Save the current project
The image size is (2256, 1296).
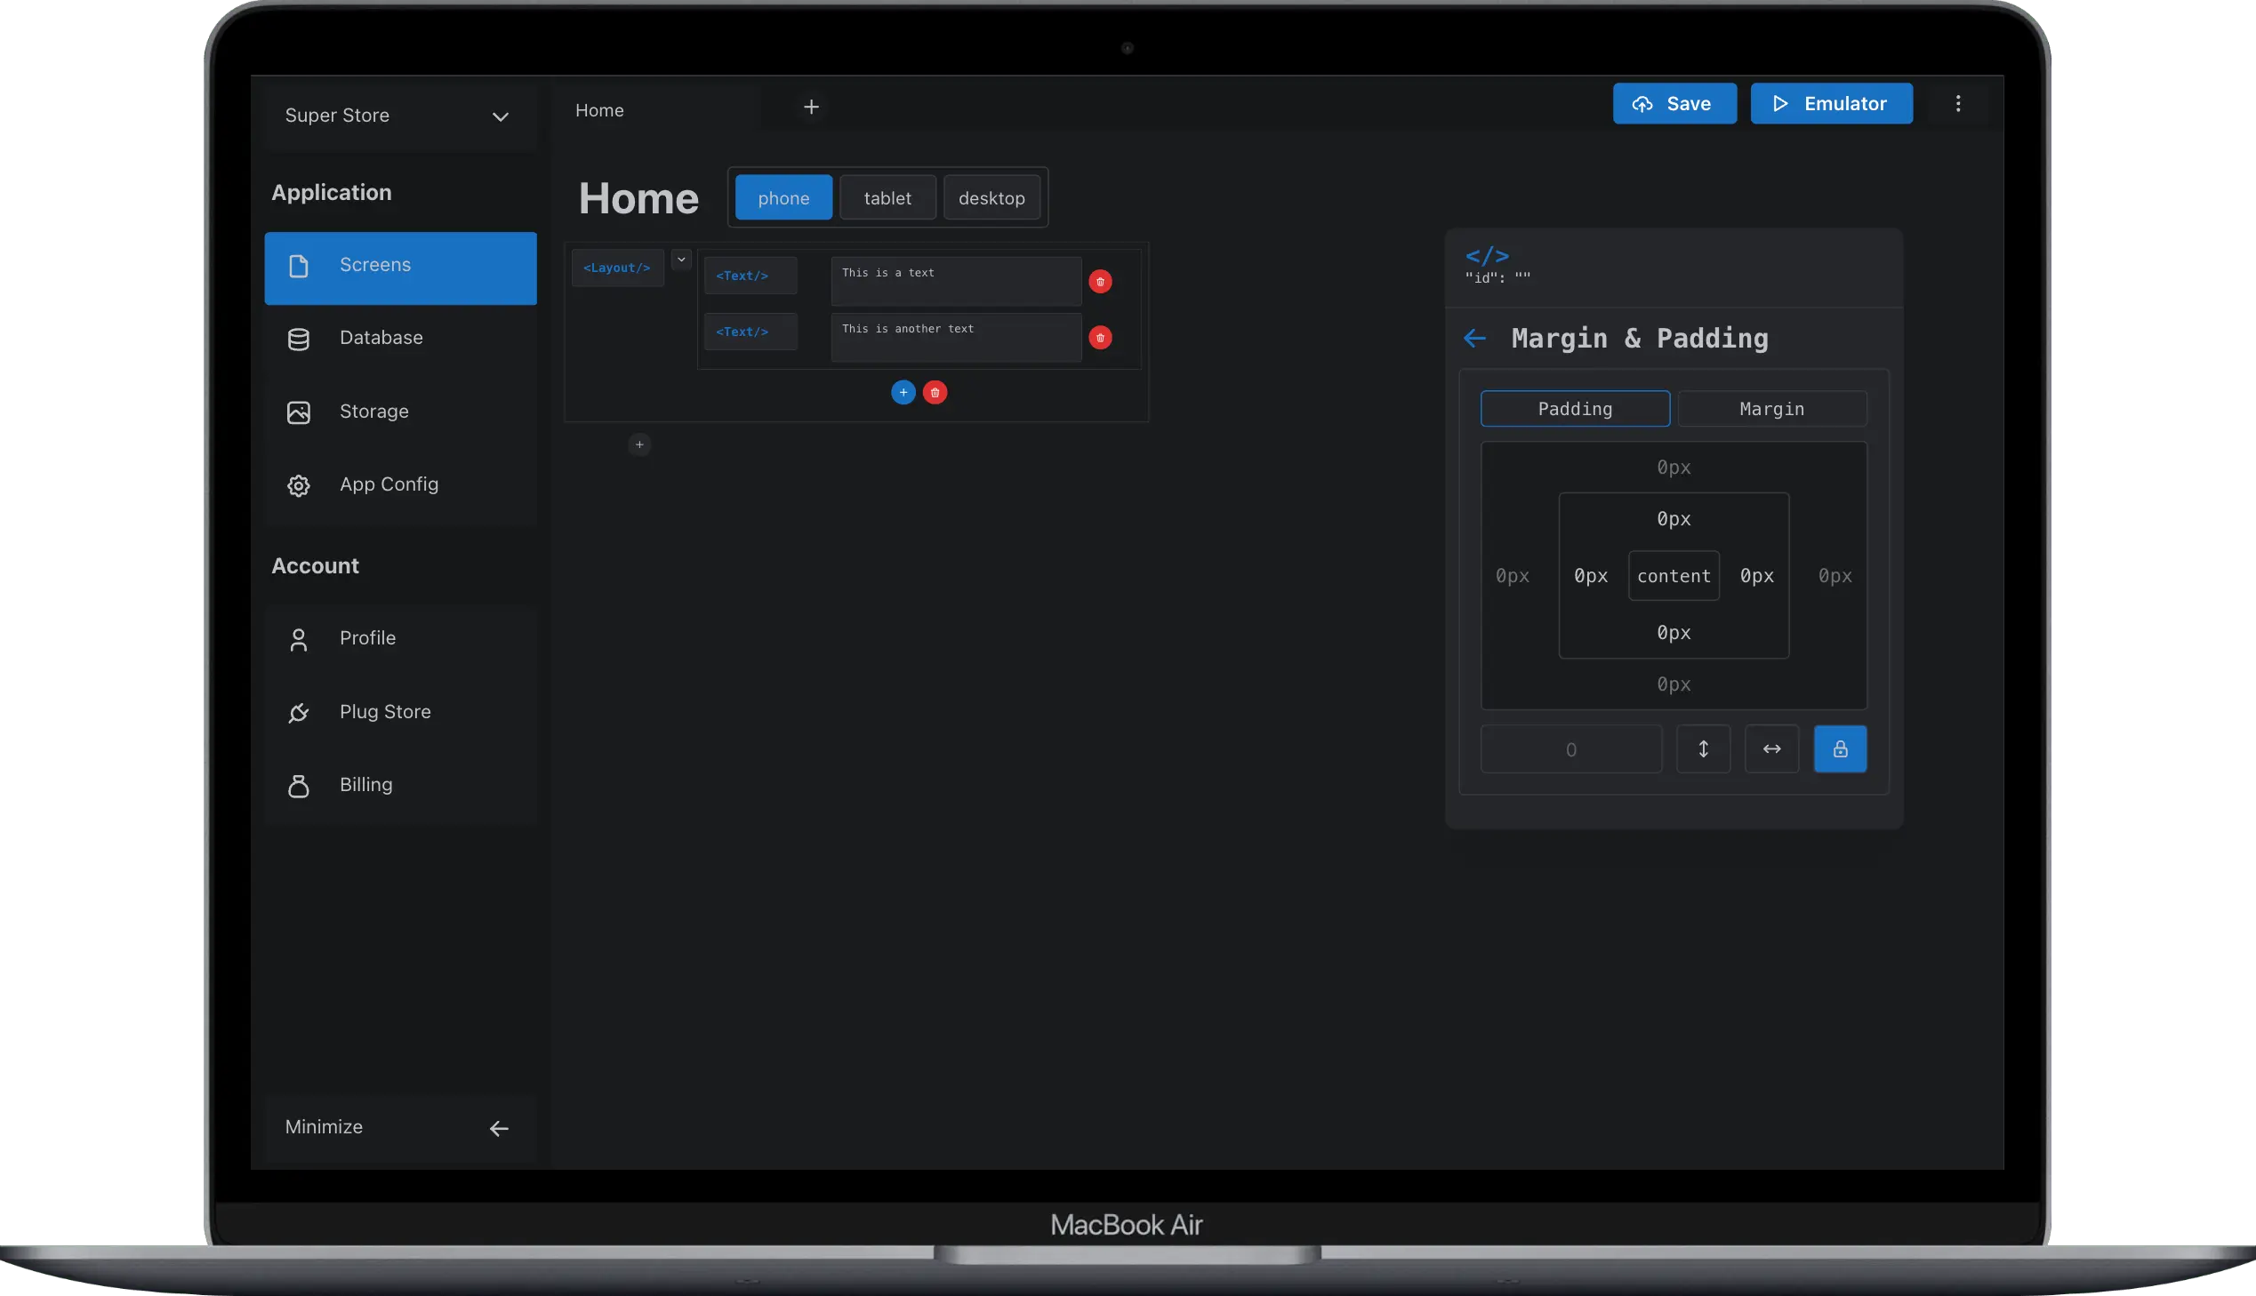tap(1674, 103)
